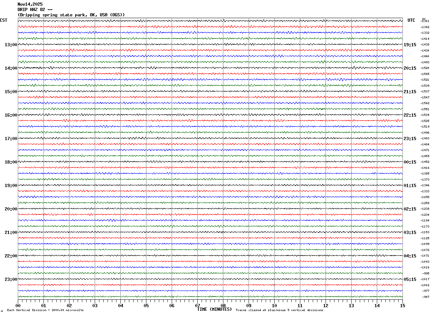
Task: Click the DC offset value -1416
Action: [x=425, y=168]
